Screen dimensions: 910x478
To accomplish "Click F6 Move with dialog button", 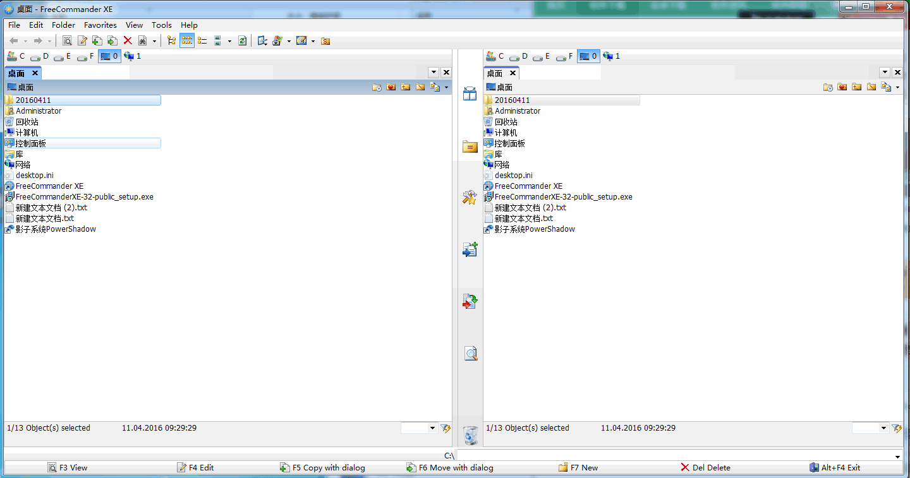I will pyautogui.click(x=449, y=468).
